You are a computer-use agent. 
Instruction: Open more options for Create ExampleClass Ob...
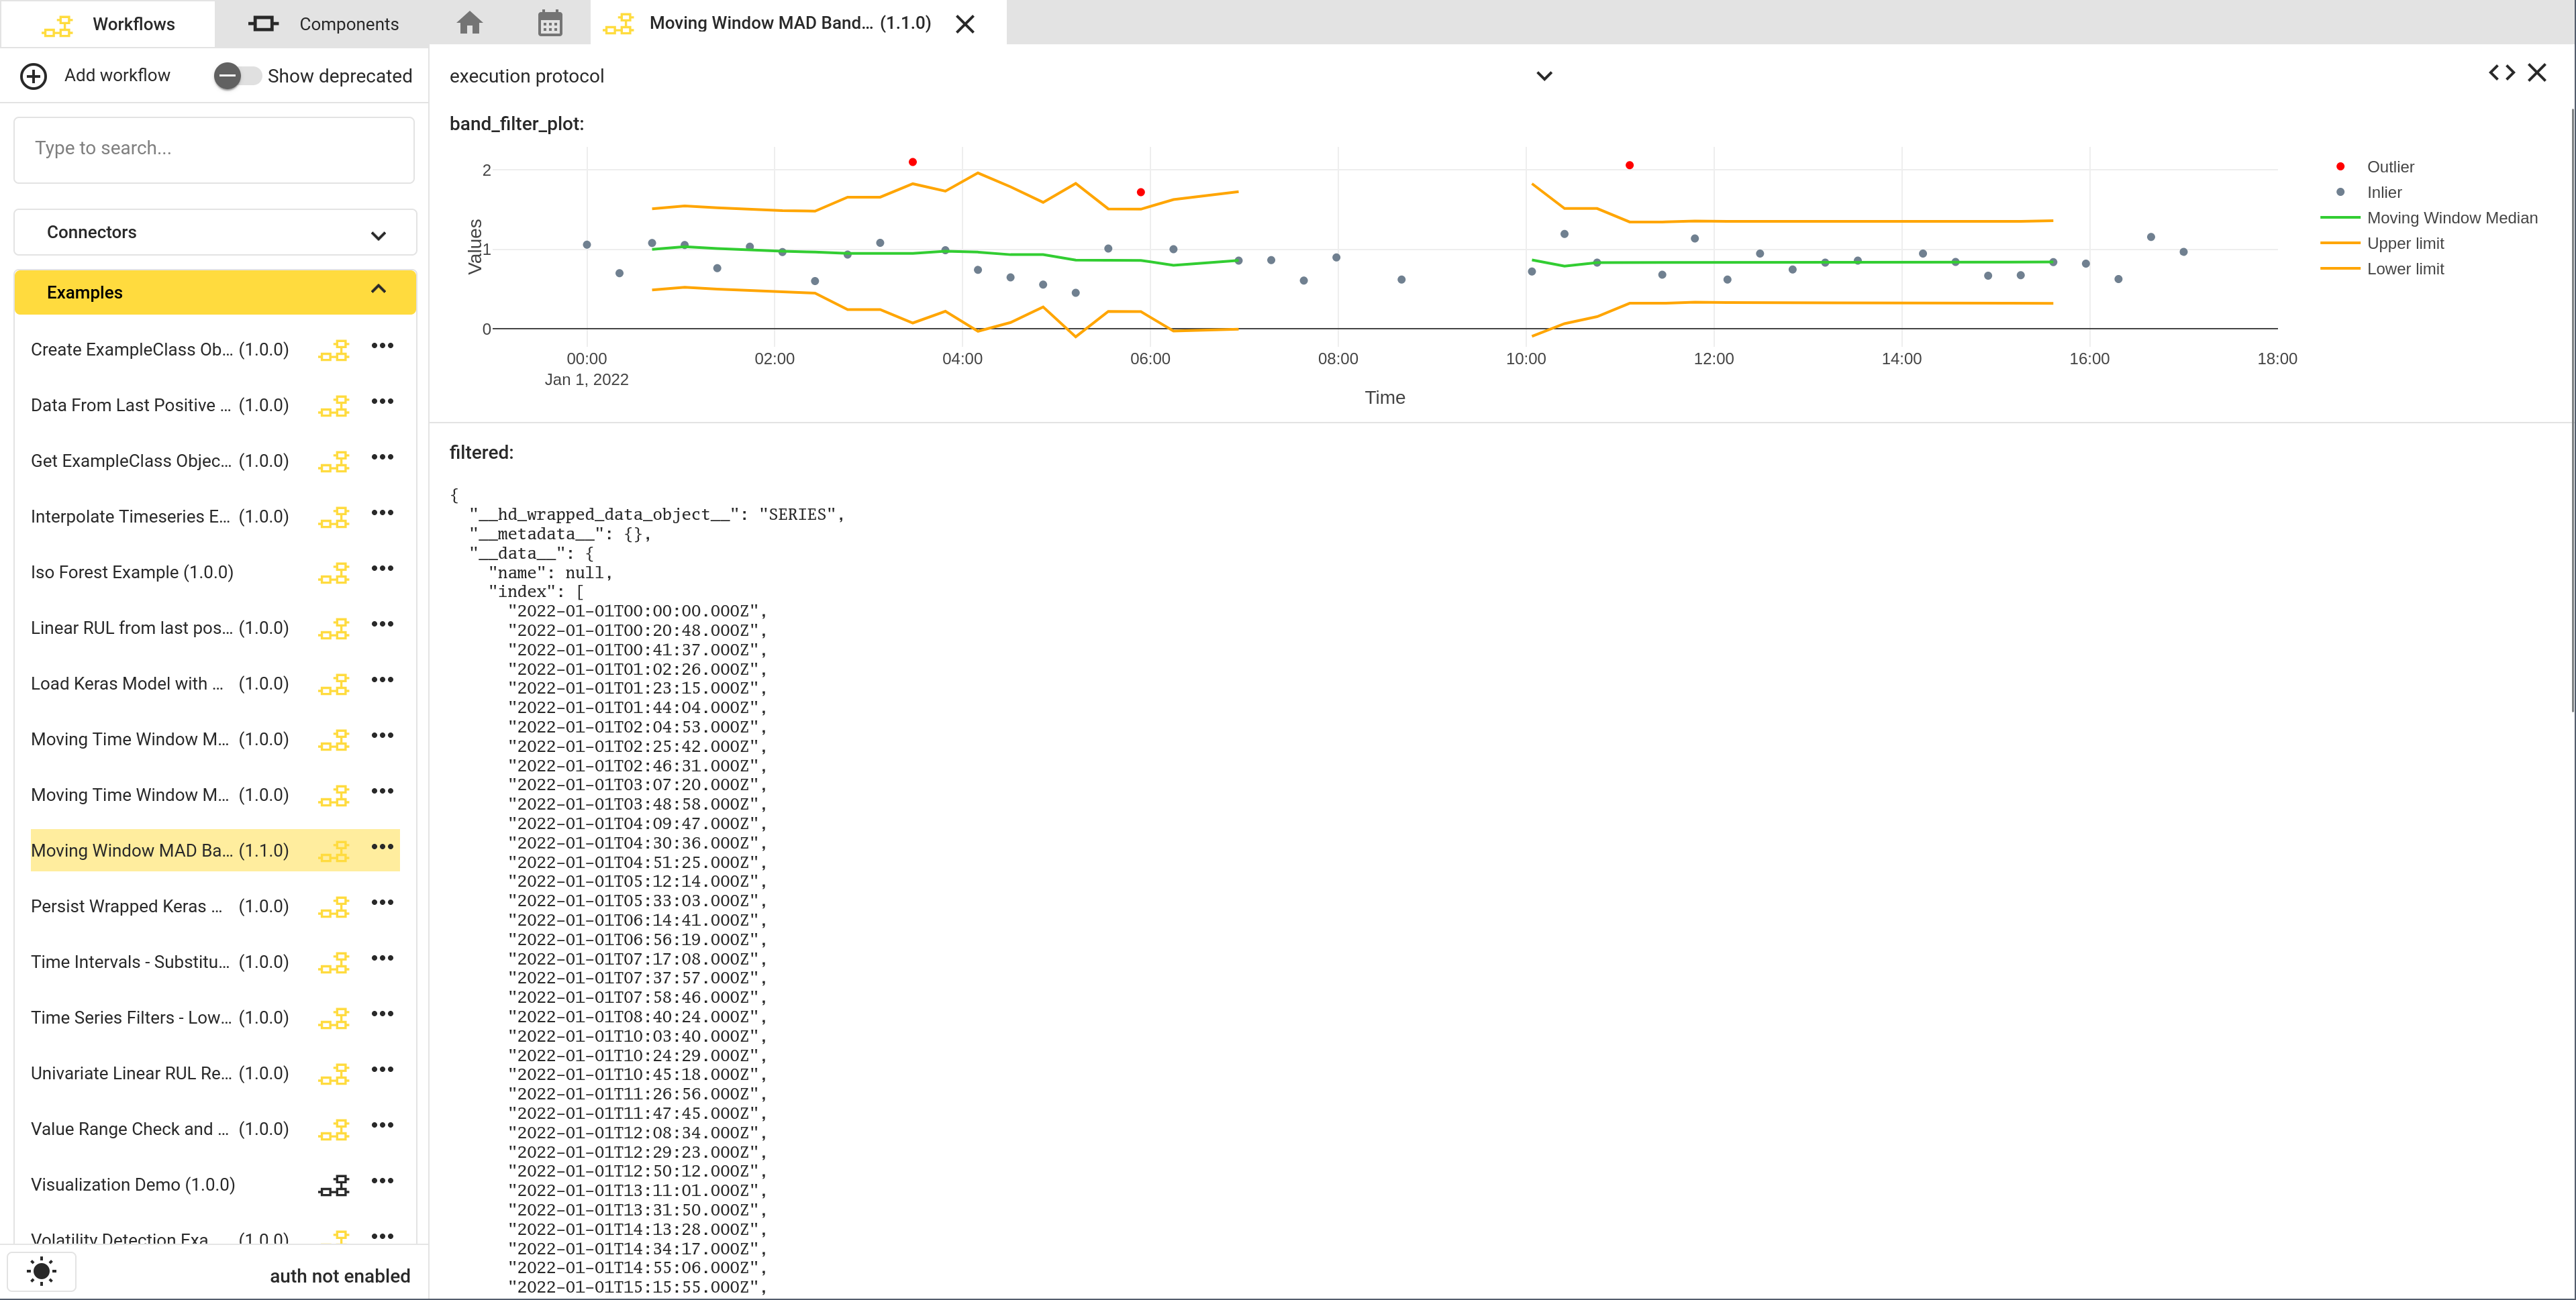[382, 347]
